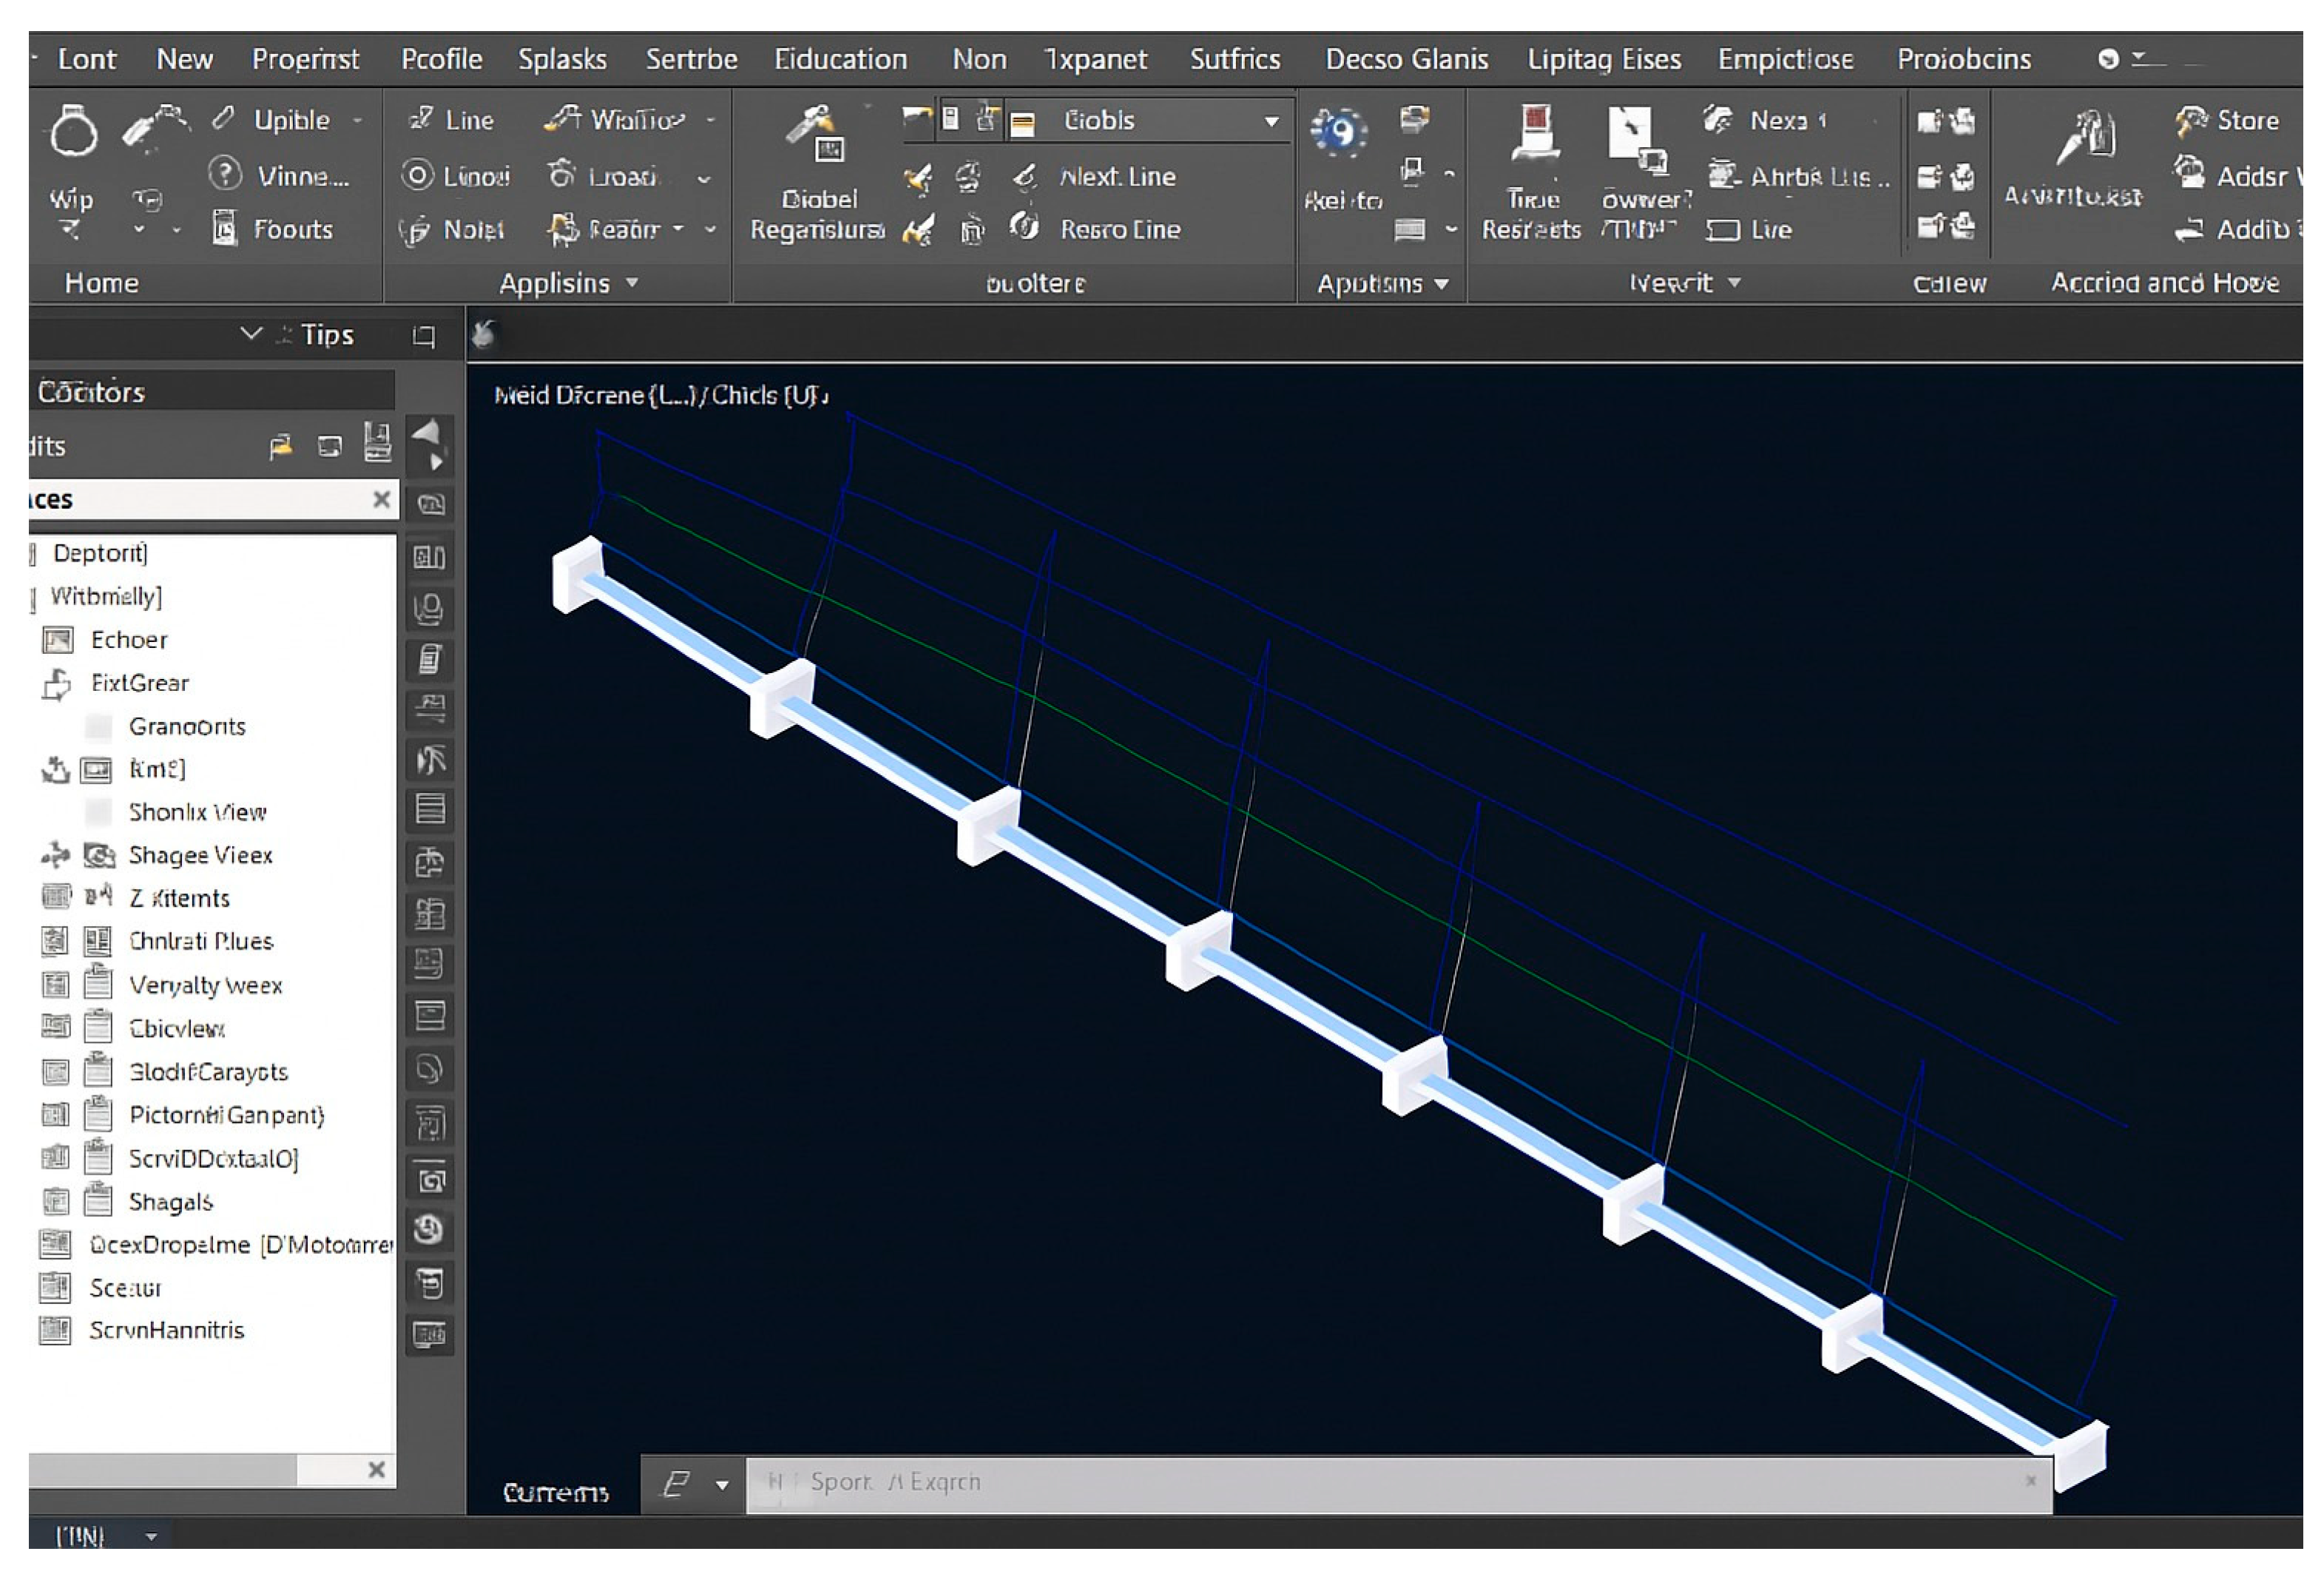Image resolution: width=2324 pixels, height=1574 pixels.
Task: Open the Eiducation menu tab
Action: [840, 59]
